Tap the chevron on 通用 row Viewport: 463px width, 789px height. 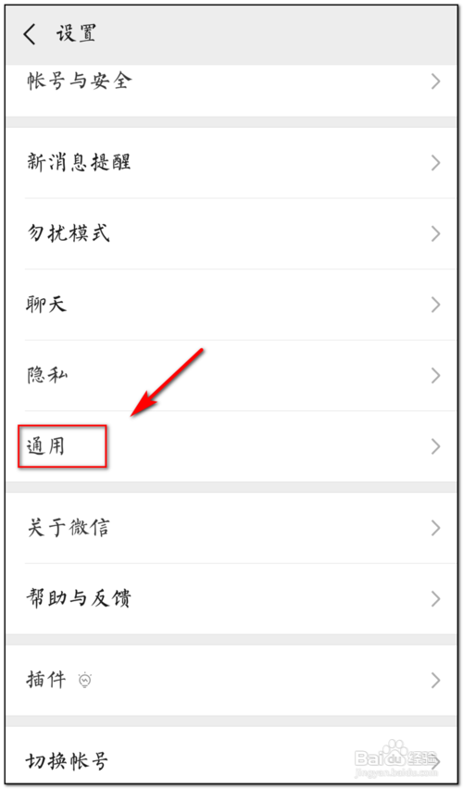click(x=436, y=446)
